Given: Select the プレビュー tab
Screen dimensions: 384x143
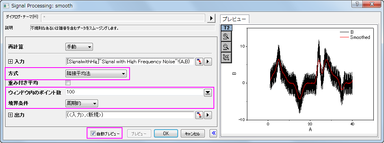Looking at the screenshot, I should (x=235, y=19).
